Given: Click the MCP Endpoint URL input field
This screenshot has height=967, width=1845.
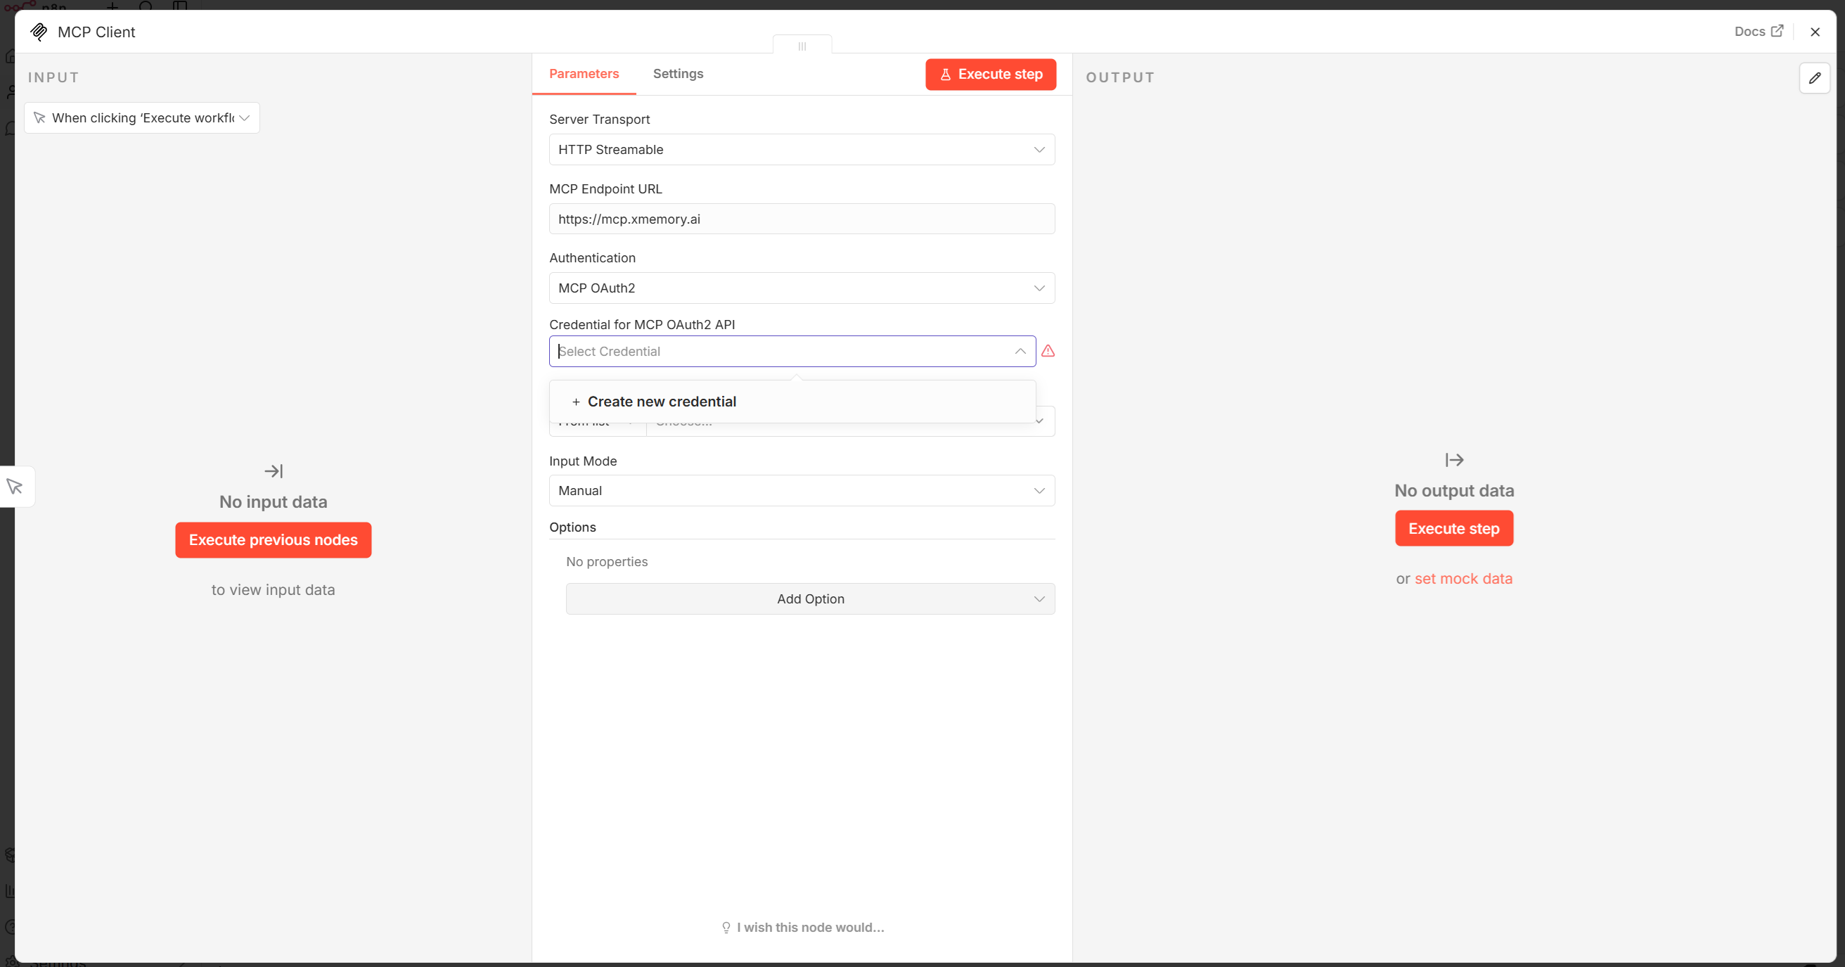Looking at the screenshot, I should 802,219.
